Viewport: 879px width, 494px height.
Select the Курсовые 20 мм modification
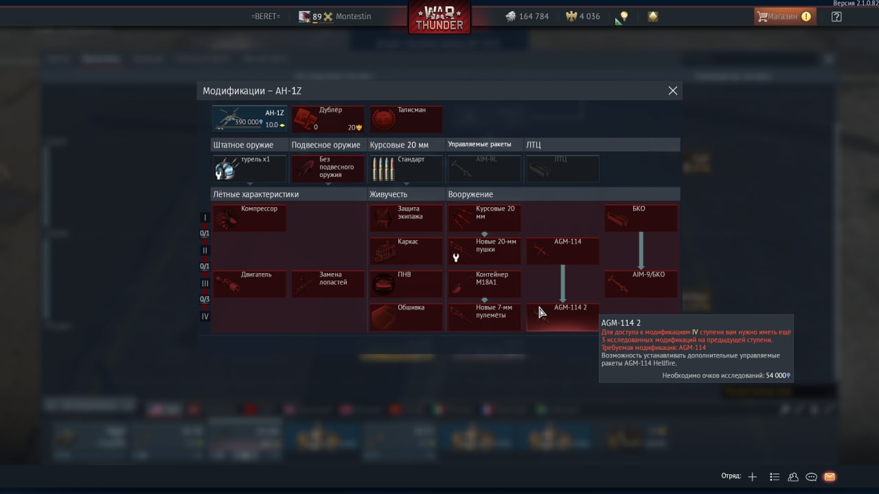coord(484,218)
